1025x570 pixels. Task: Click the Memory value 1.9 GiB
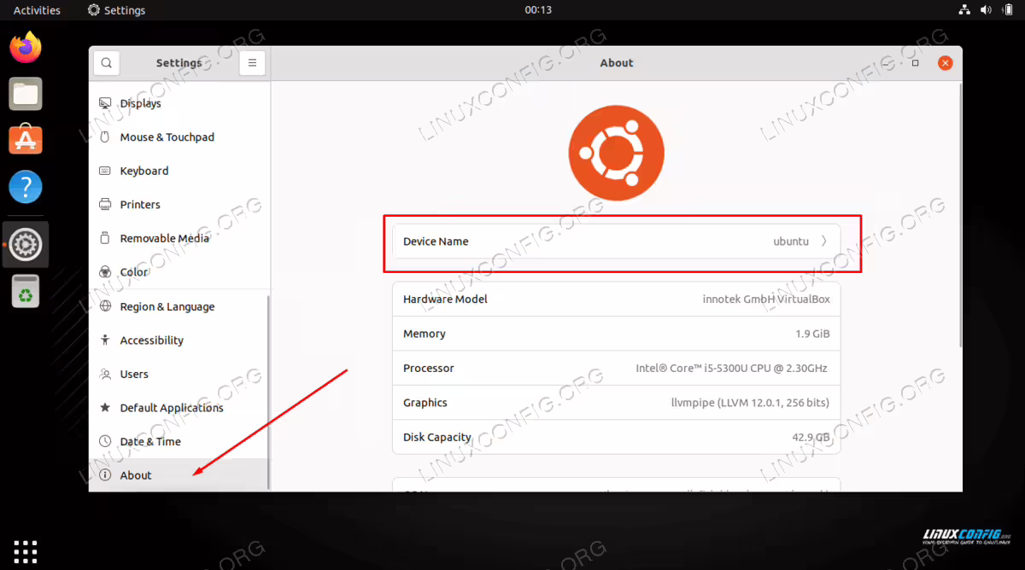point(811,334)
